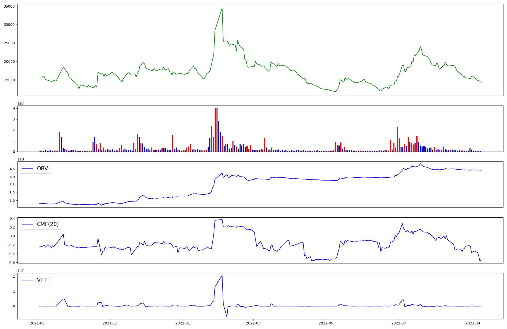
Task: Click the tallest red volume bar
Action: 217,129
